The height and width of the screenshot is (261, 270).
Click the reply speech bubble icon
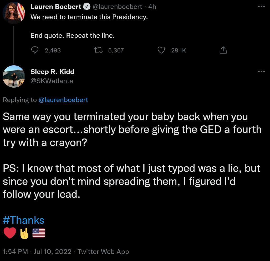coord(35,50)
